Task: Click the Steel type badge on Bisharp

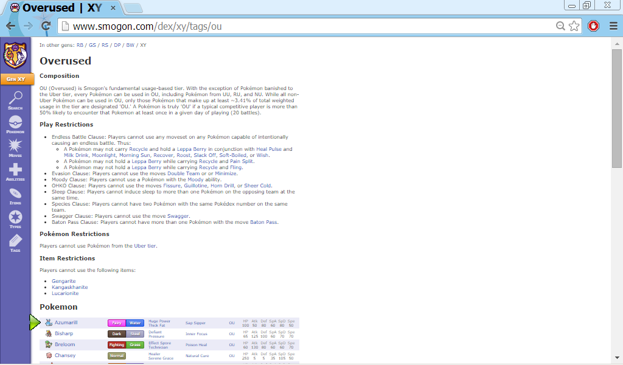Action: (135, 333)
